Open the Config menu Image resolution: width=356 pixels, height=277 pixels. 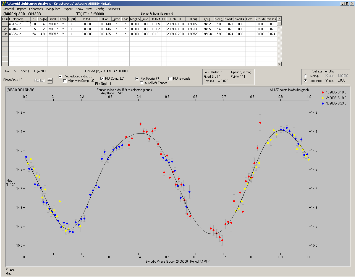(x=100, y=9)
